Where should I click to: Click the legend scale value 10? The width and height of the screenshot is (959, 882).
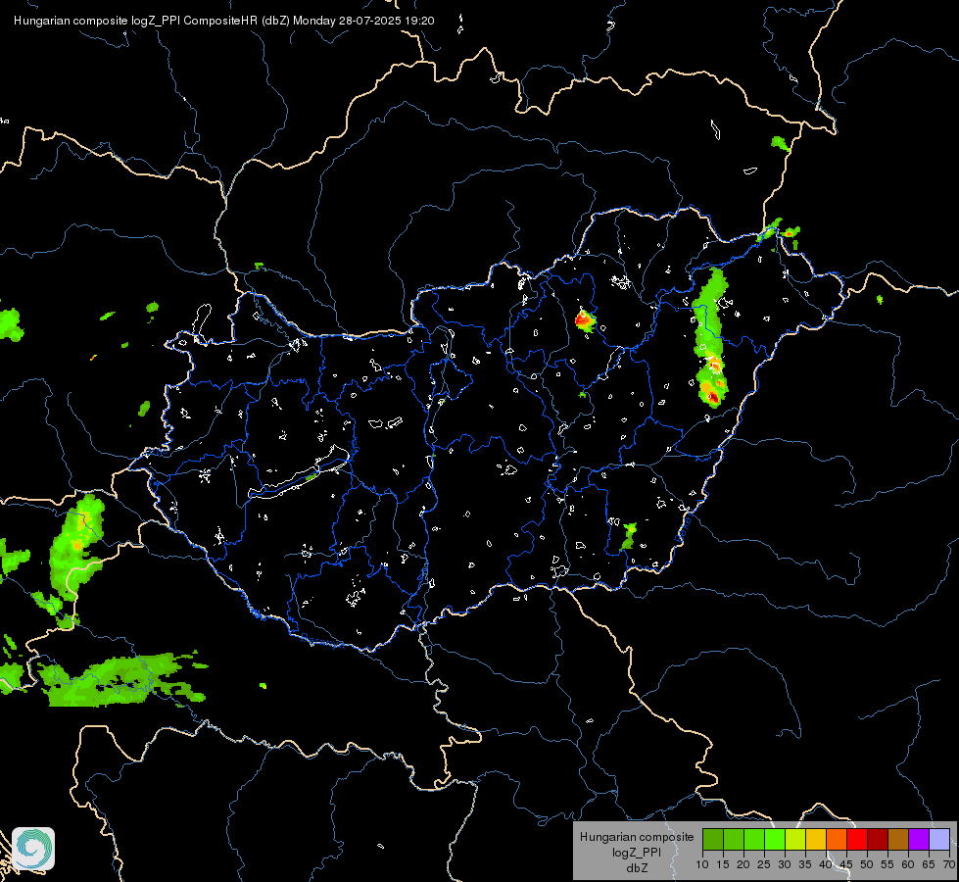click(x=702, y=865)
